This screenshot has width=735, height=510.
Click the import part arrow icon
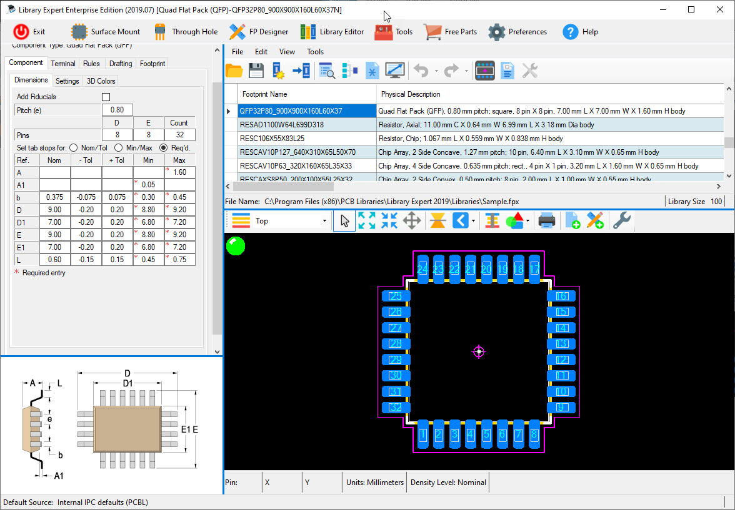tap(301, 71)
